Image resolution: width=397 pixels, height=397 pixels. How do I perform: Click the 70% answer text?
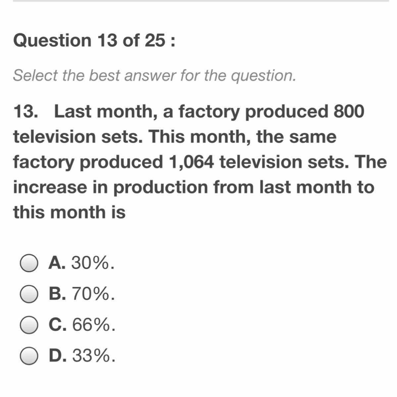(x=94, y=294)
